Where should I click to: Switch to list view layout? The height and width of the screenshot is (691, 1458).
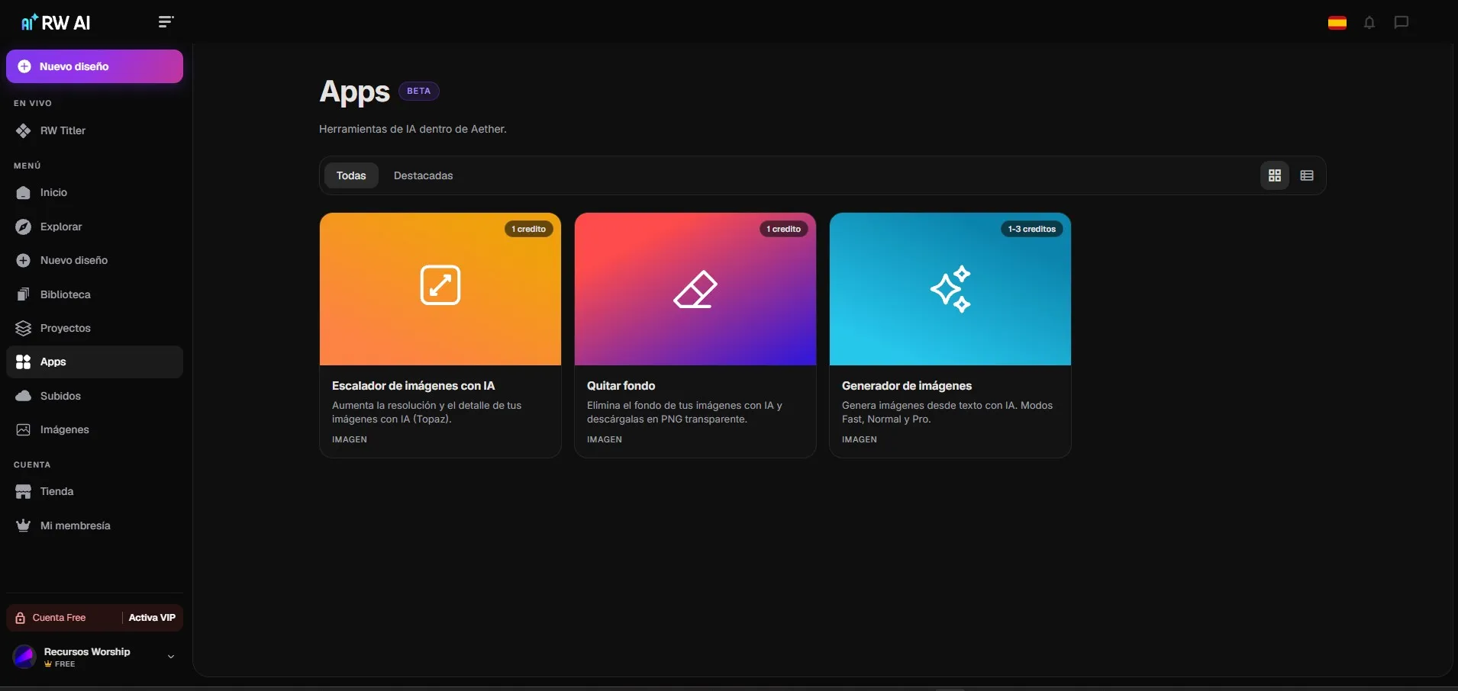(x=1307, y=175)
